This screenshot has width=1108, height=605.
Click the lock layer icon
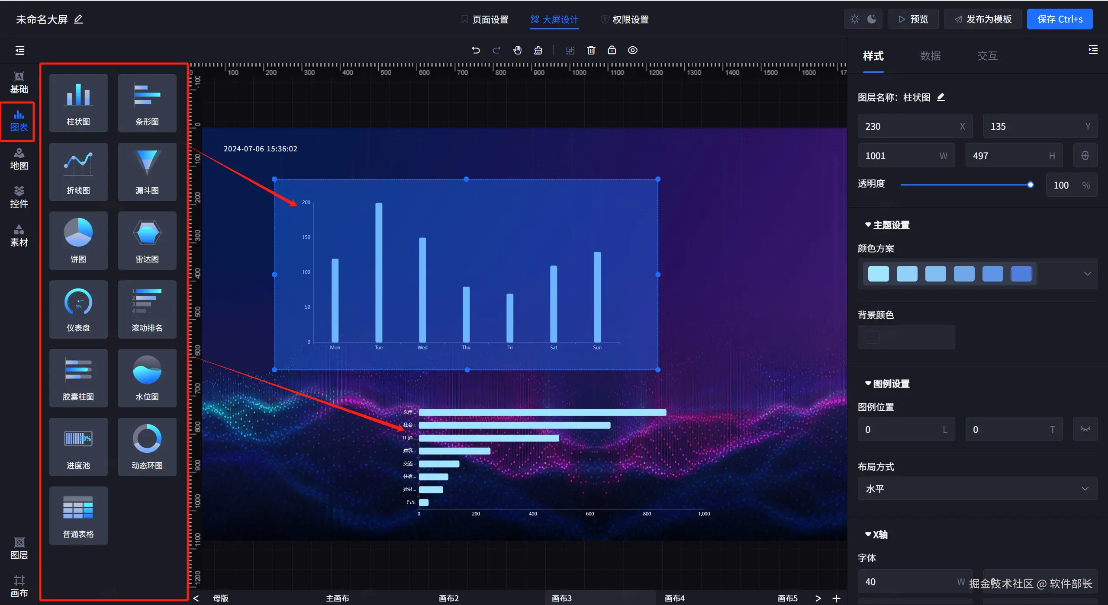612,50
